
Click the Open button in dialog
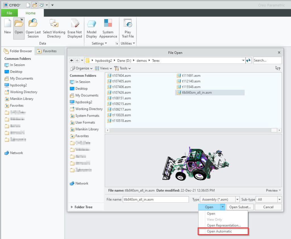click(x=209, y=207)
